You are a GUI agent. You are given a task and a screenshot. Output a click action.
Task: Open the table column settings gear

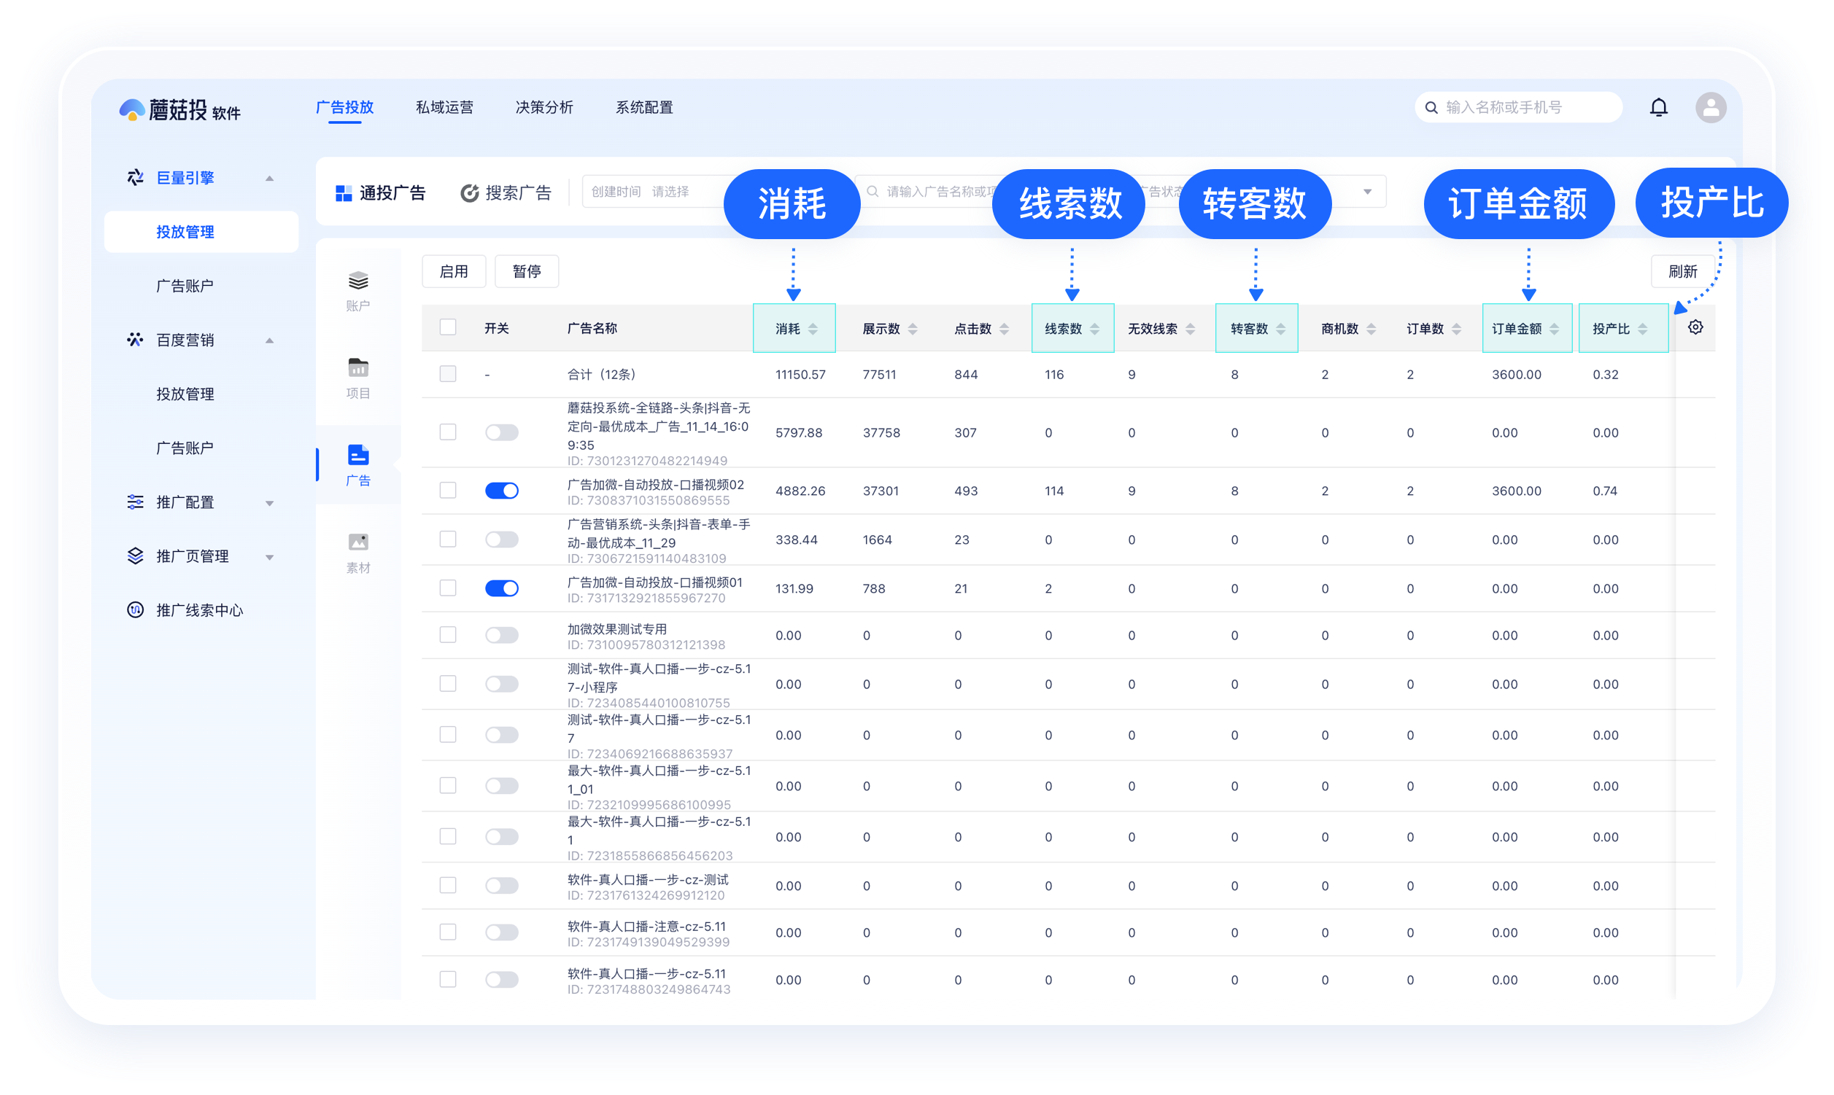point(1695,327)
